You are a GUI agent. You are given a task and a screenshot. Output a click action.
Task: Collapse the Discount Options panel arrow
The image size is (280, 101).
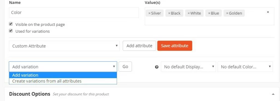click(x=273, y=94)
